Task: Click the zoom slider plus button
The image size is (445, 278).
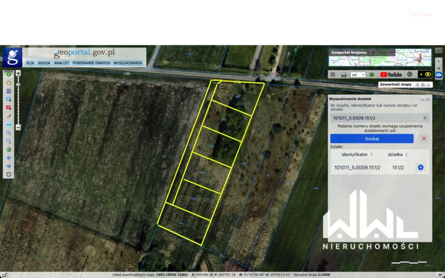Action: 18,73
